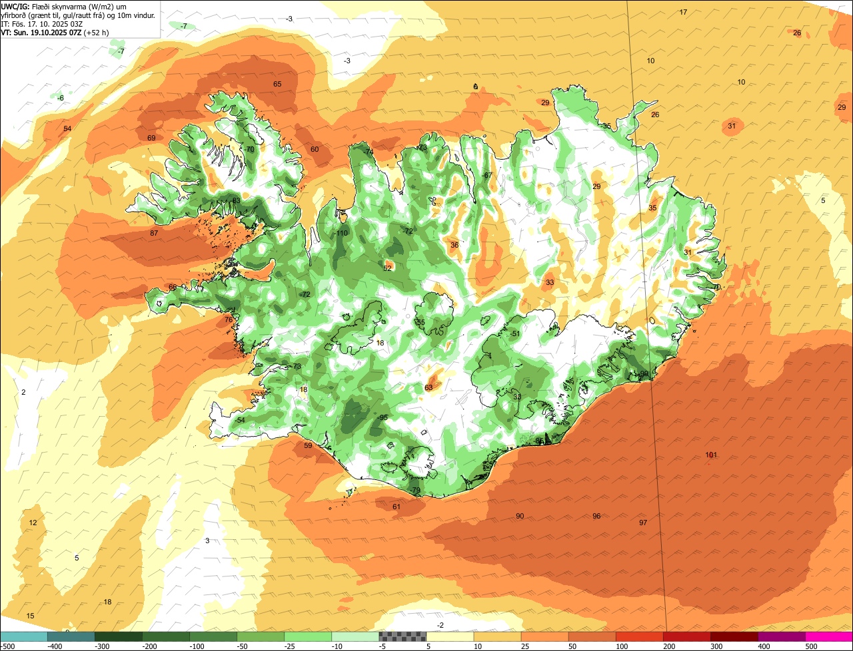This screenshot has width=853, height=651.
Task: Click the map value 61 off the south coast
Action: (x=397, y=507)
